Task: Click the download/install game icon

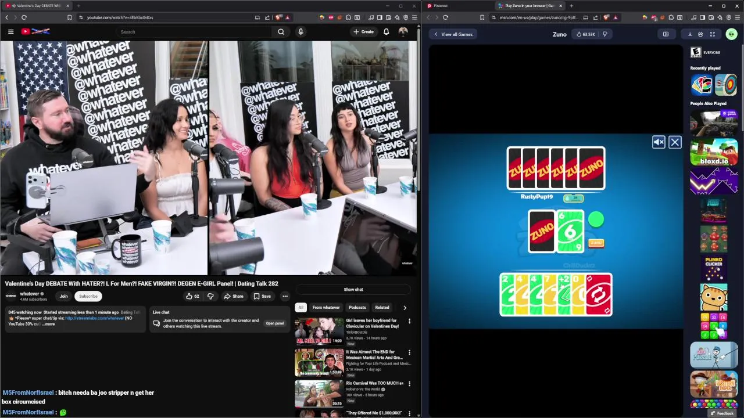Action: point(690,34)
